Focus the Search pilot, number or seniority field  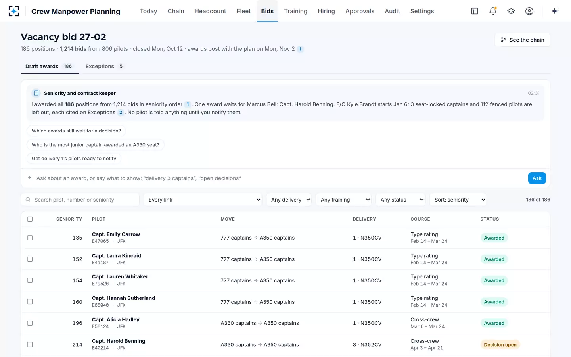[80, 200]
